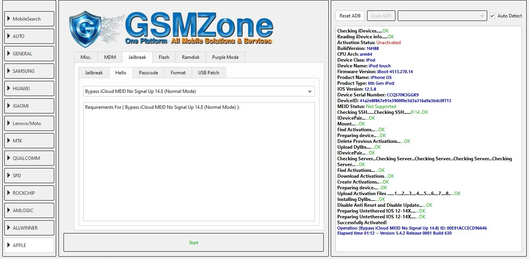Expand the SAMSUNG sidebar section

pos(29,71)
